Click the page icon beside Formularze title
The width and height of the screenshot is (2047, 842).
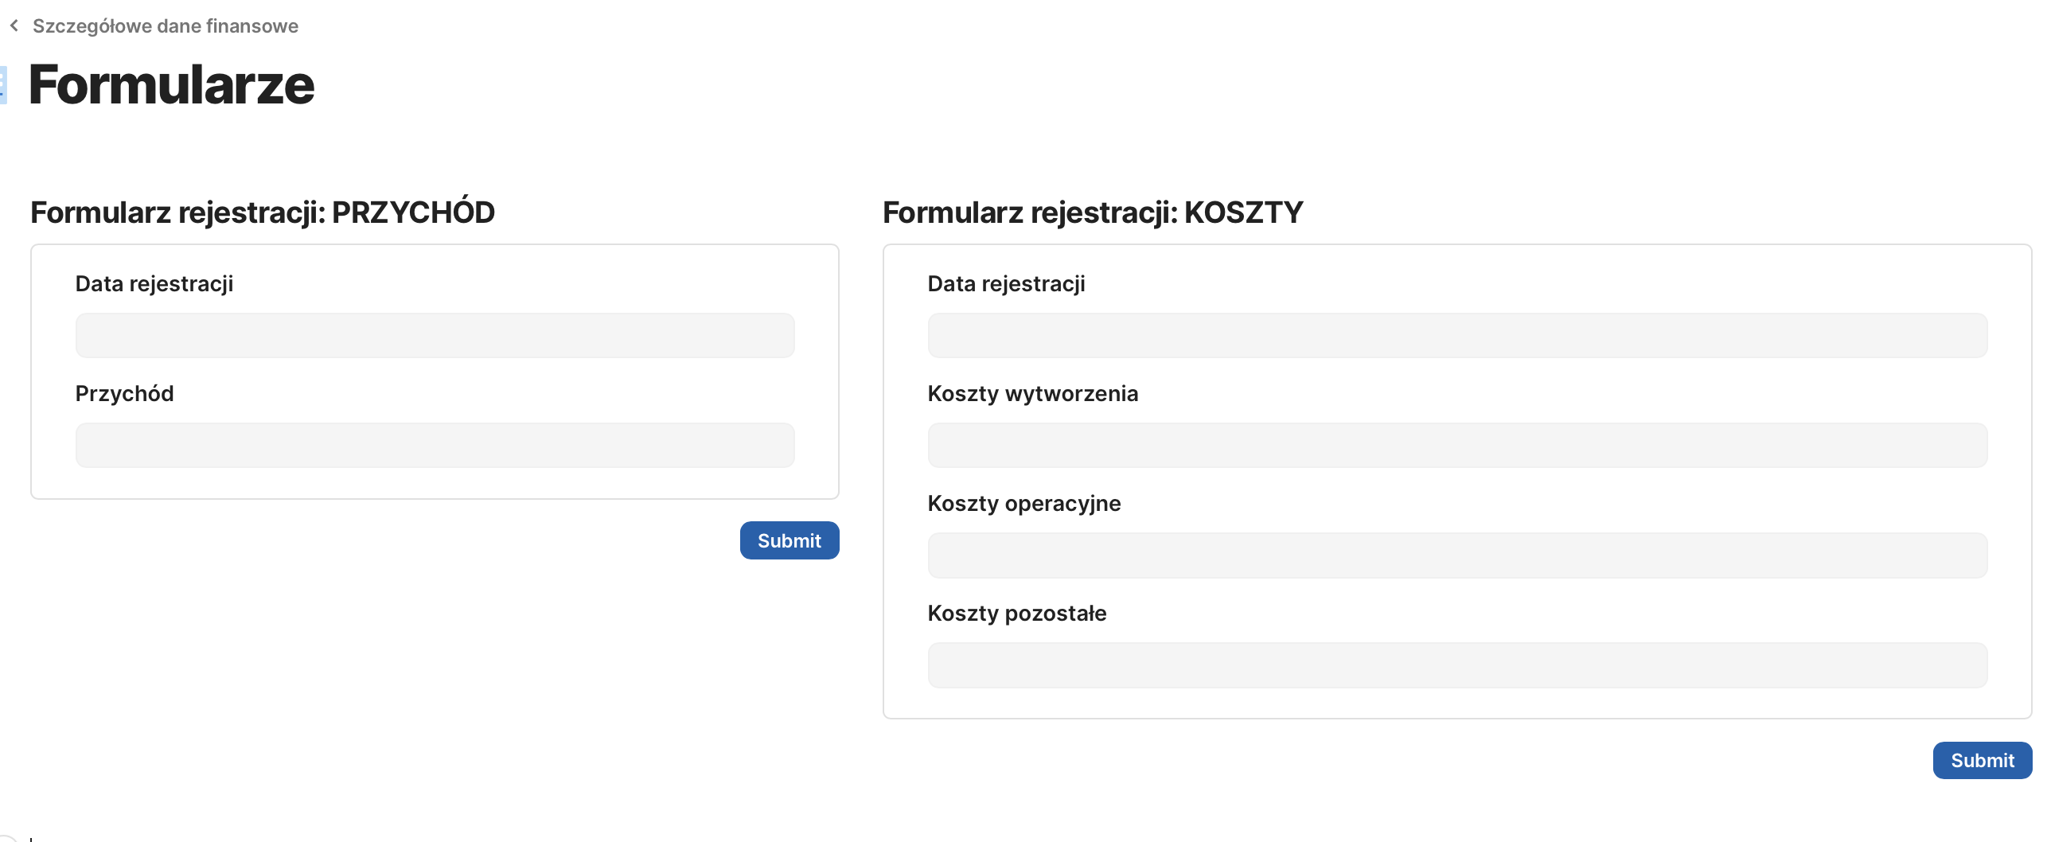pyautogui.click(x=3, y=85)
